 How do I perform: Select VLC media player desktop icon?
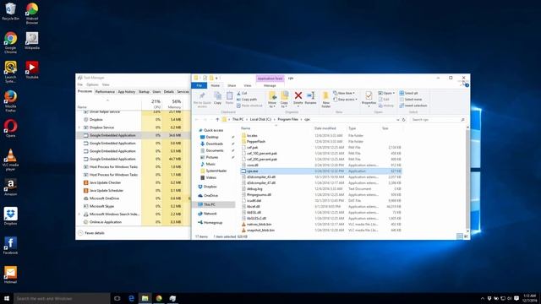point(10,160)
